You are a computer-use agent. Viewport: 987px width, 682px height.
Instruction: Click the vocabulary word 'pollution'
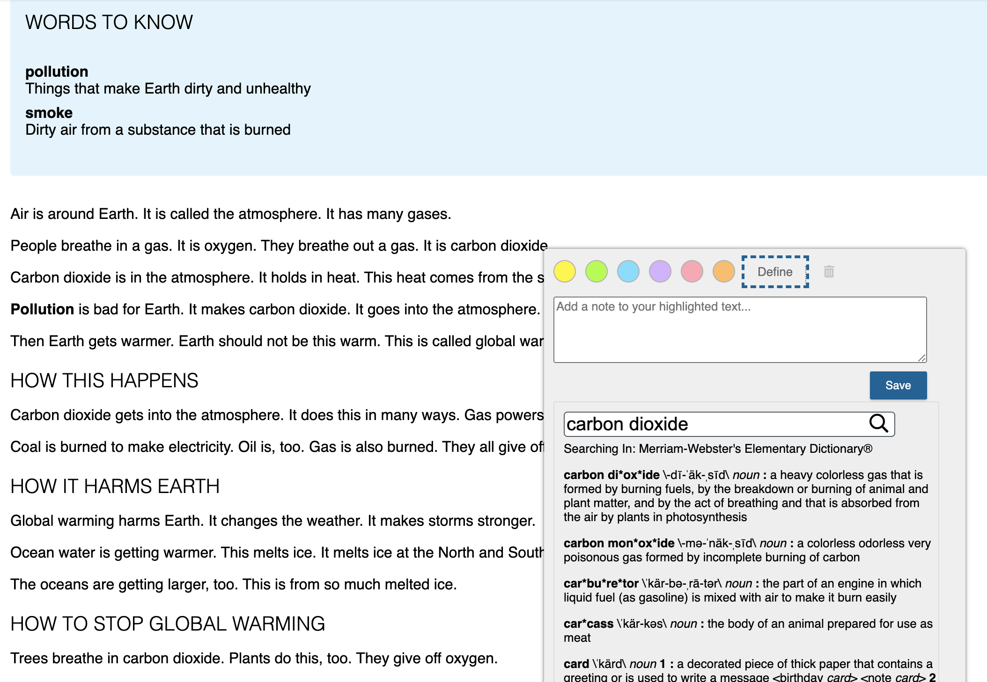pos(57,72)
